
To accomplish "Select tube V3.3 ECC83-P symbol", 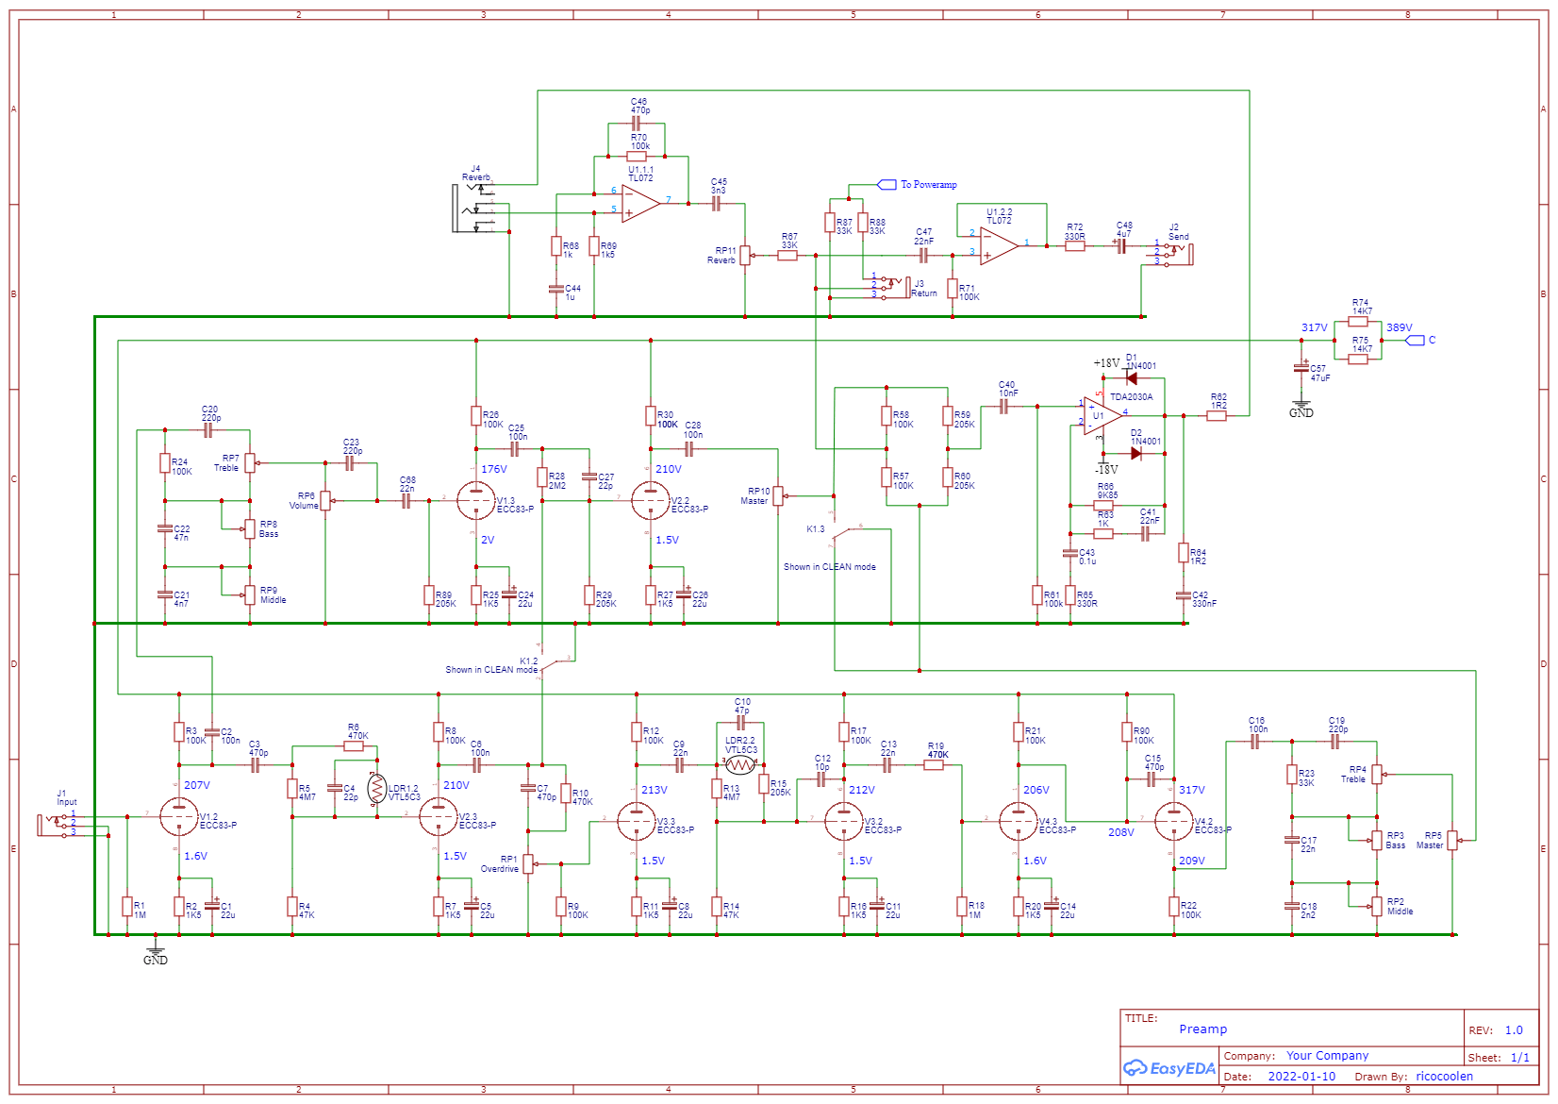I will tap(637, 822).
